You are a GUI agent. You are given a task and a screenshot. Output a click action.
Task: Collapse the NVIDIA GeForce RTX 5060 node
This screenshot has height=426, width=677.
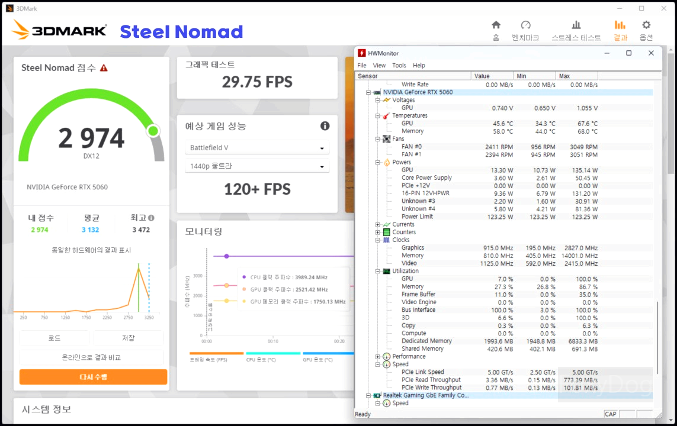point(368,92)
